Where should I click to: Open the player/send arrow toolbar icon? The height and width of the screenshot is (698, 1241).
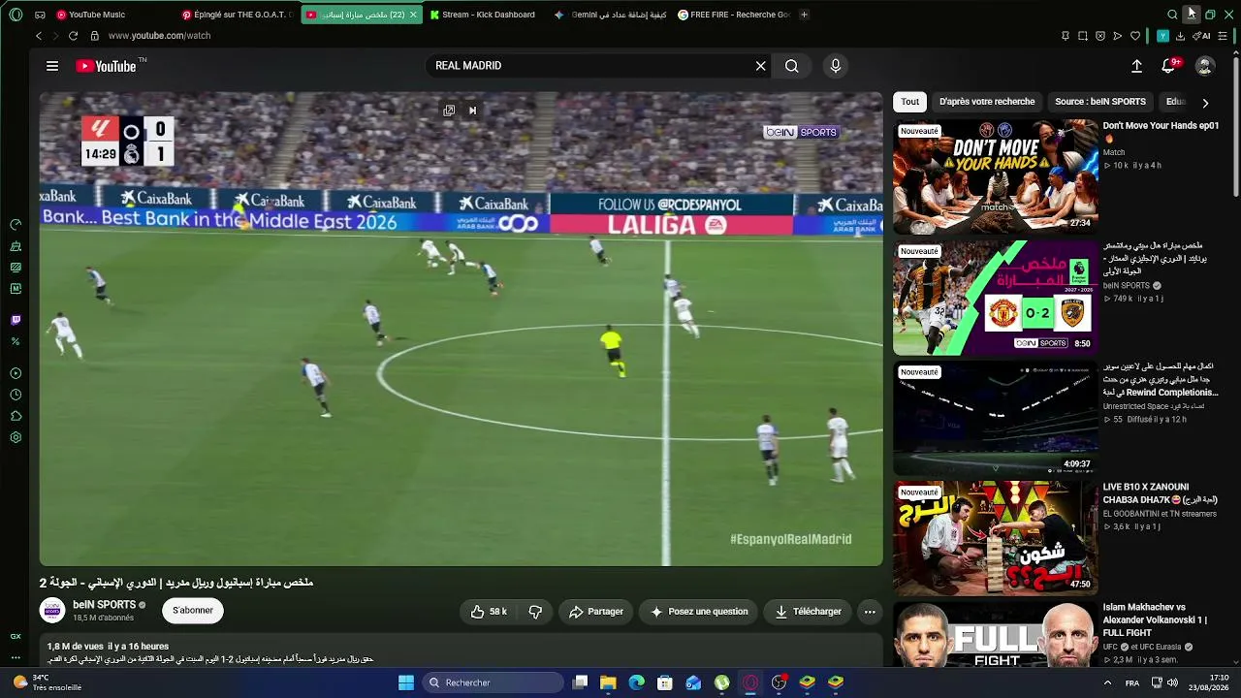tap(1118, 36)
